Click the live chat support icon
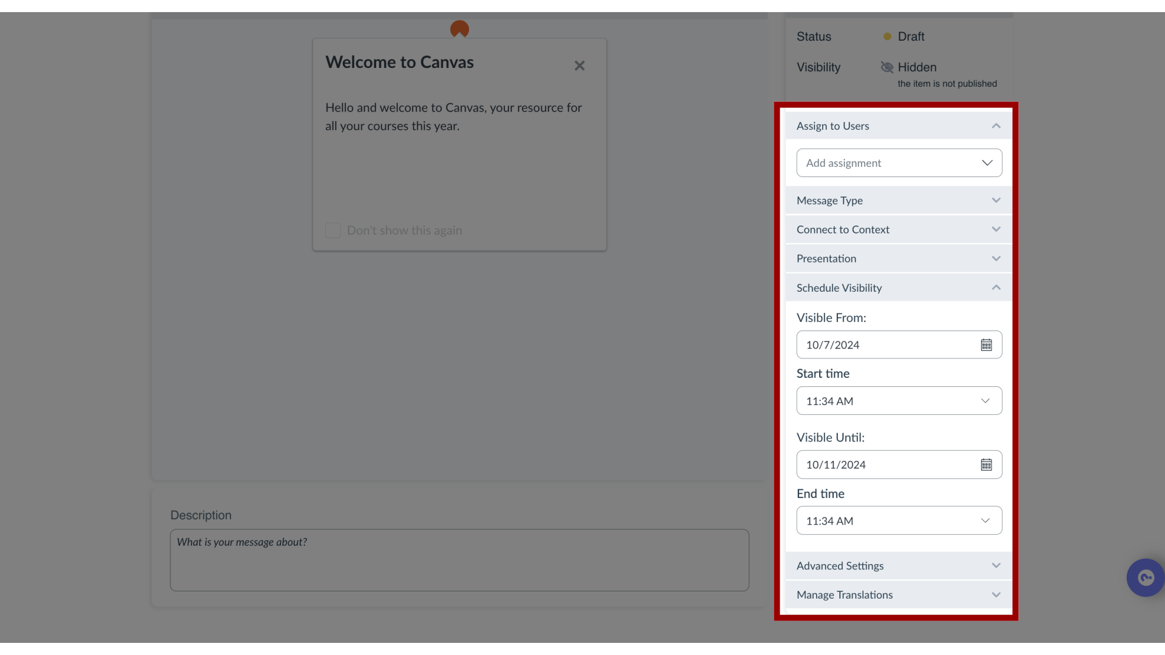Viewport: 1165px width, 655px height. (x=1146, y=578)
